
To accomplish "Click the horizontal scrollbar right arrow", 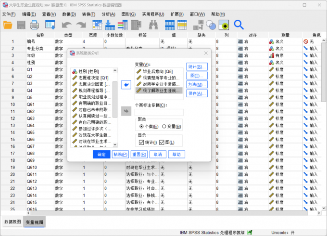I will coord(319,213).
